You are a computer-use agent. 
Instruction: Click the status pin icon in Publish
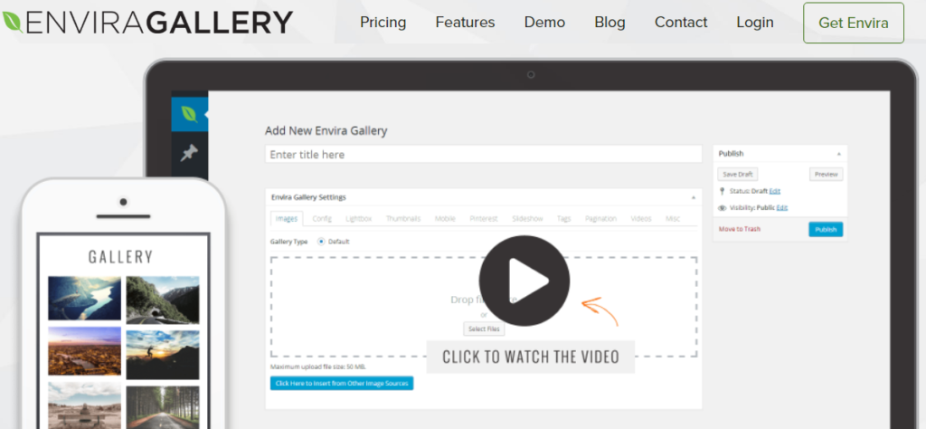722,192
